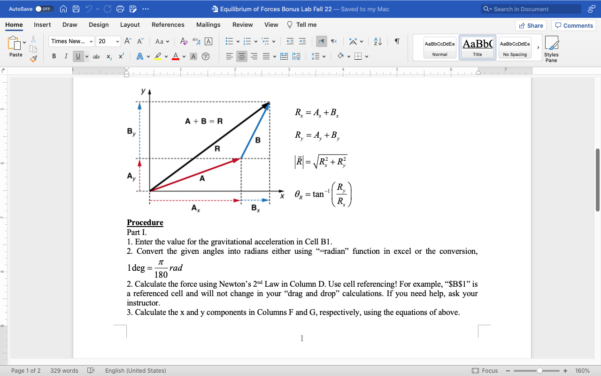Viewport: 601px width, 376px height.
Task: Click the Share button
Action: (531, 25)
